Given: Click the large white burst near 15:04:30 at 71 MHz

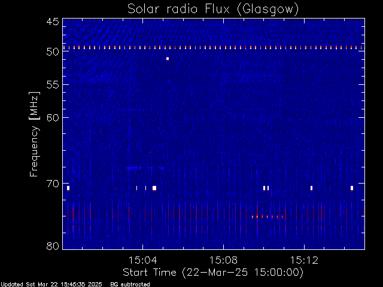Looking at the screenshot, I should coord(154,188).
